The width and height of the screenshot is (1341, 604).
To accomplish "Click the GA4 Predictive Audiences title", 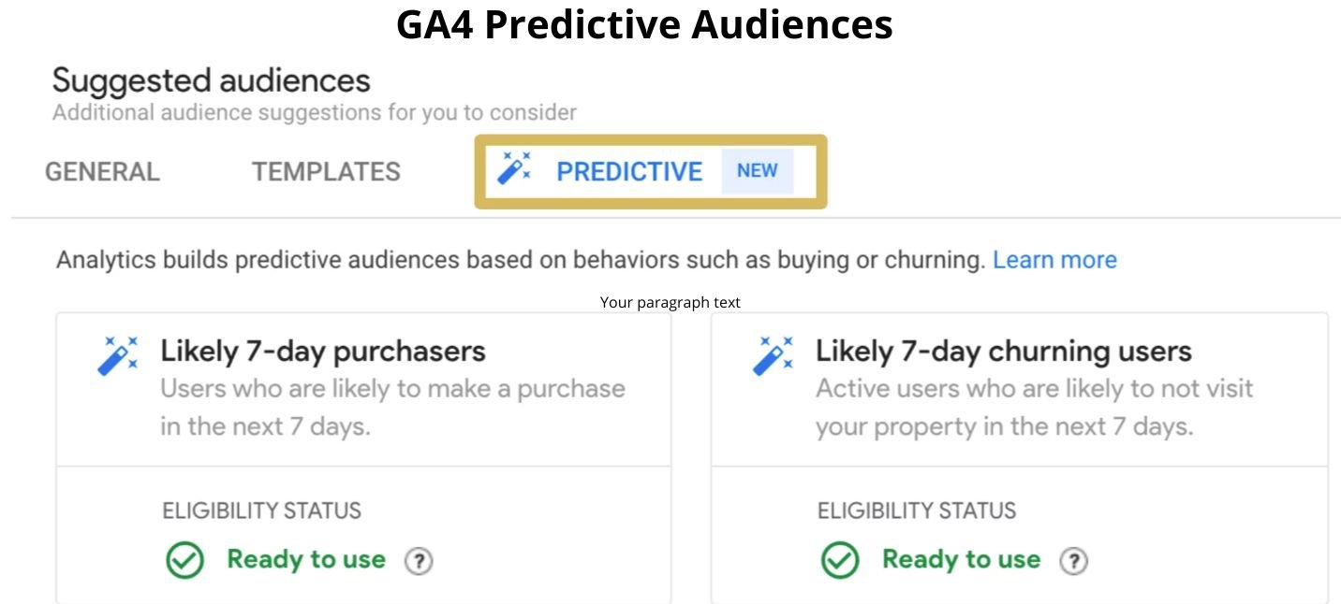I will (643, 24).
